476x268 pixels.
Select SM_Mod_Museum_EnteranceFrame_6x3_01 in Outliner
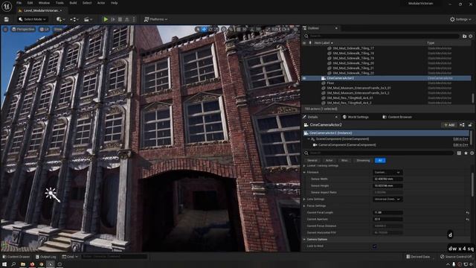pos(358,88)
